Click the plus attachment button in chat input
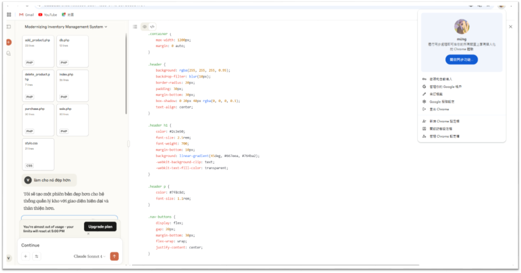This screenshot has width=521, height=273. coord(26,256)
